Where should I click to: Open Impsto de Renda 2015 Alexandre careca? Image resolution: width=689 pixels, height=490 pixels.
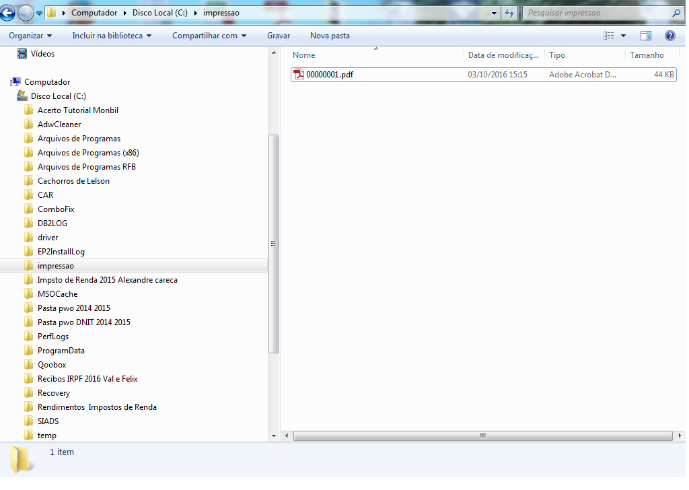107,280
